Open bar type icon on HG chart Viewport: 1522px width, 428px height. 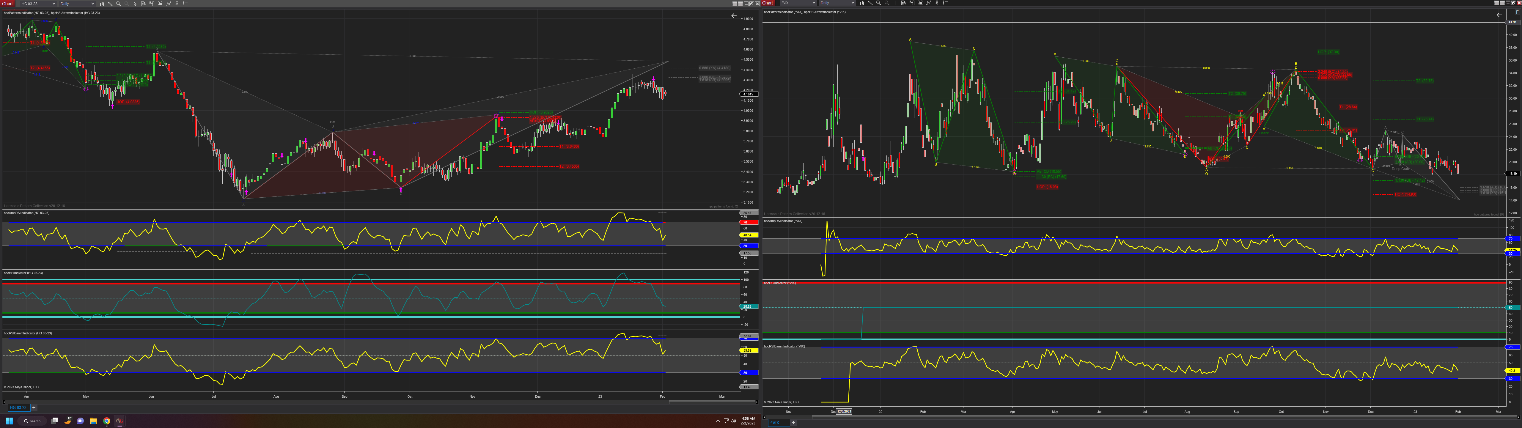(102, 4)
